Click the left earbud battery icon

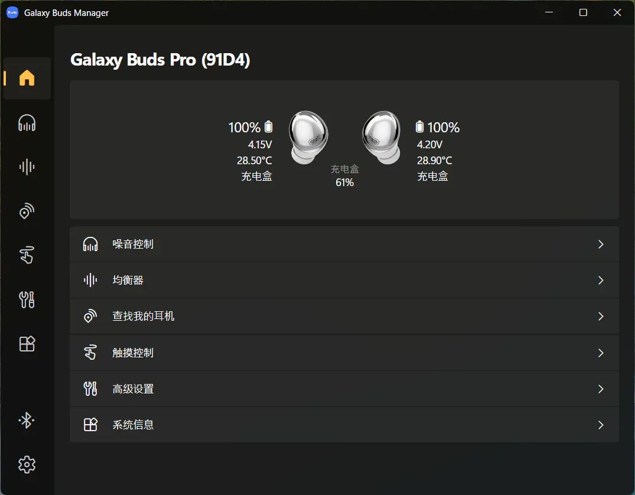pyautogui.click(x=269, y=127)
